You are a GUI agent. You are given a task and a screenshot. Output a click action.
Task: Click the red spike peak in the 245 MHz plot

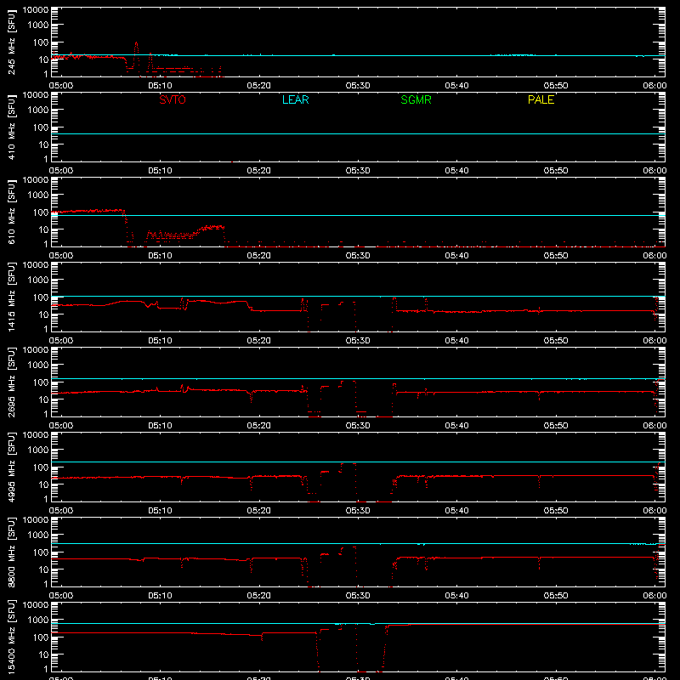click(x=137, y=43)
